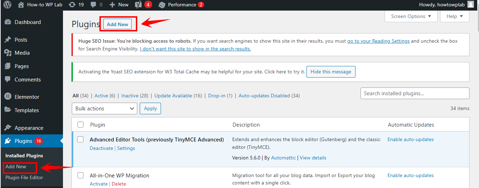The width and height of the screenshot is (479, 188).
Task: Select Installed Plugins submenu item
Action: 24,156
